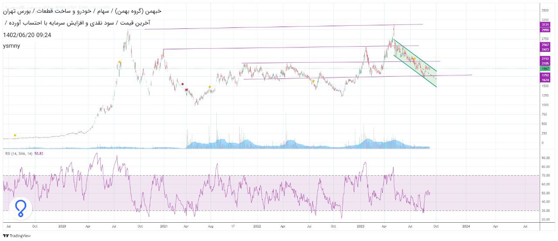This screenshot has width=558, height=241.
Task: Click the 1674 purple price label
Action: tap(545, 80)
